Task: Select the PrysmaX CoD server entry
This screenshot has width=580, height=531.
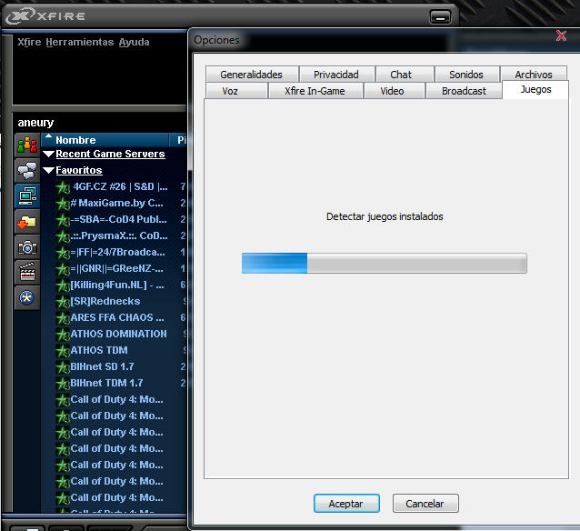Action: [119, 235]
